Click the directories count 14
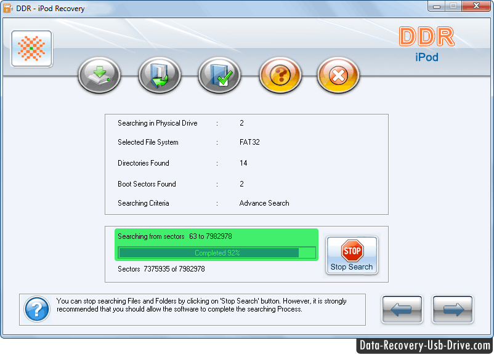 (x=243, y=163)
